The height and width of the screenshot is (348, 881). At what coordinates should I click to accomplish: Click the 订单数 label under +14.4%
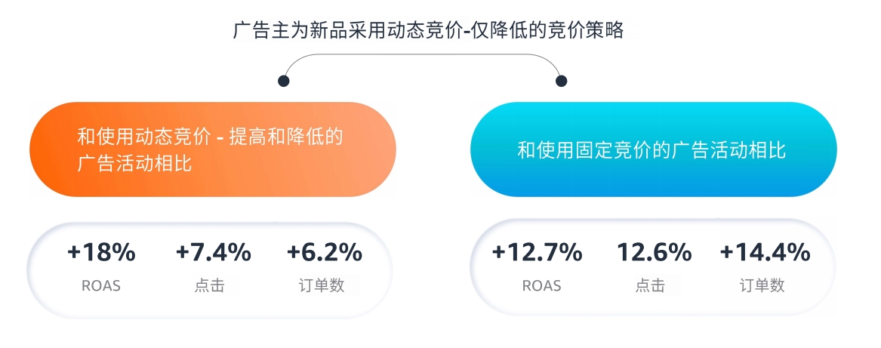pyautogui.click(x=762, y=286)
